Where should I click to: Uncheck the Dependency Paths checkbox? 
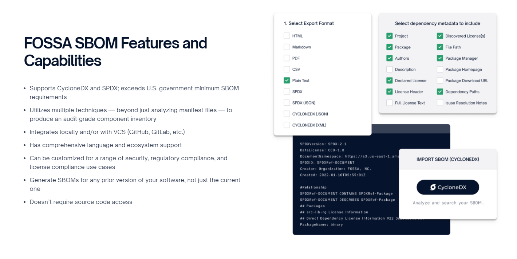tap(440, 92)
